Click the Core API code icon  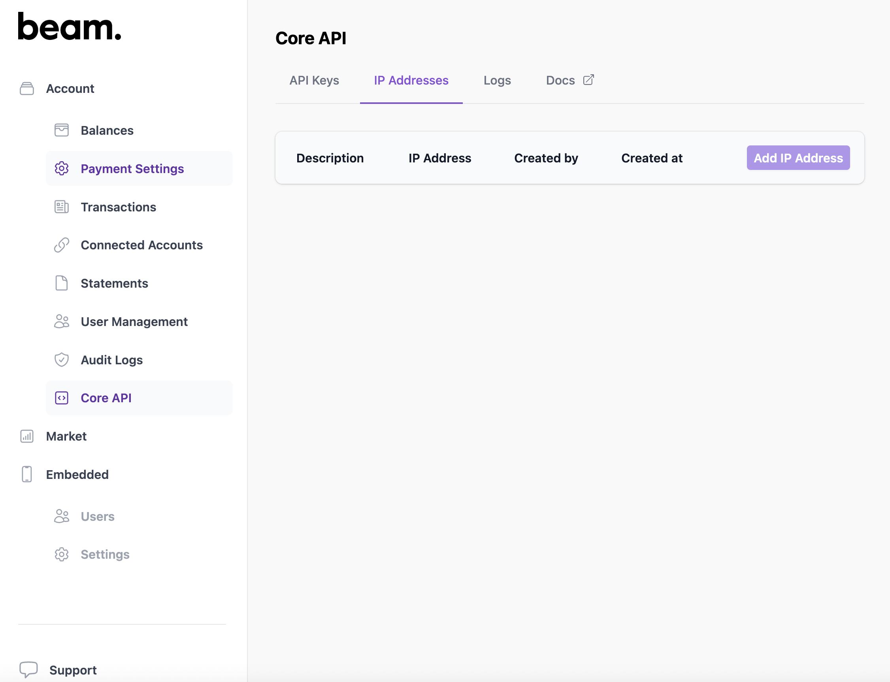(61, 398)
